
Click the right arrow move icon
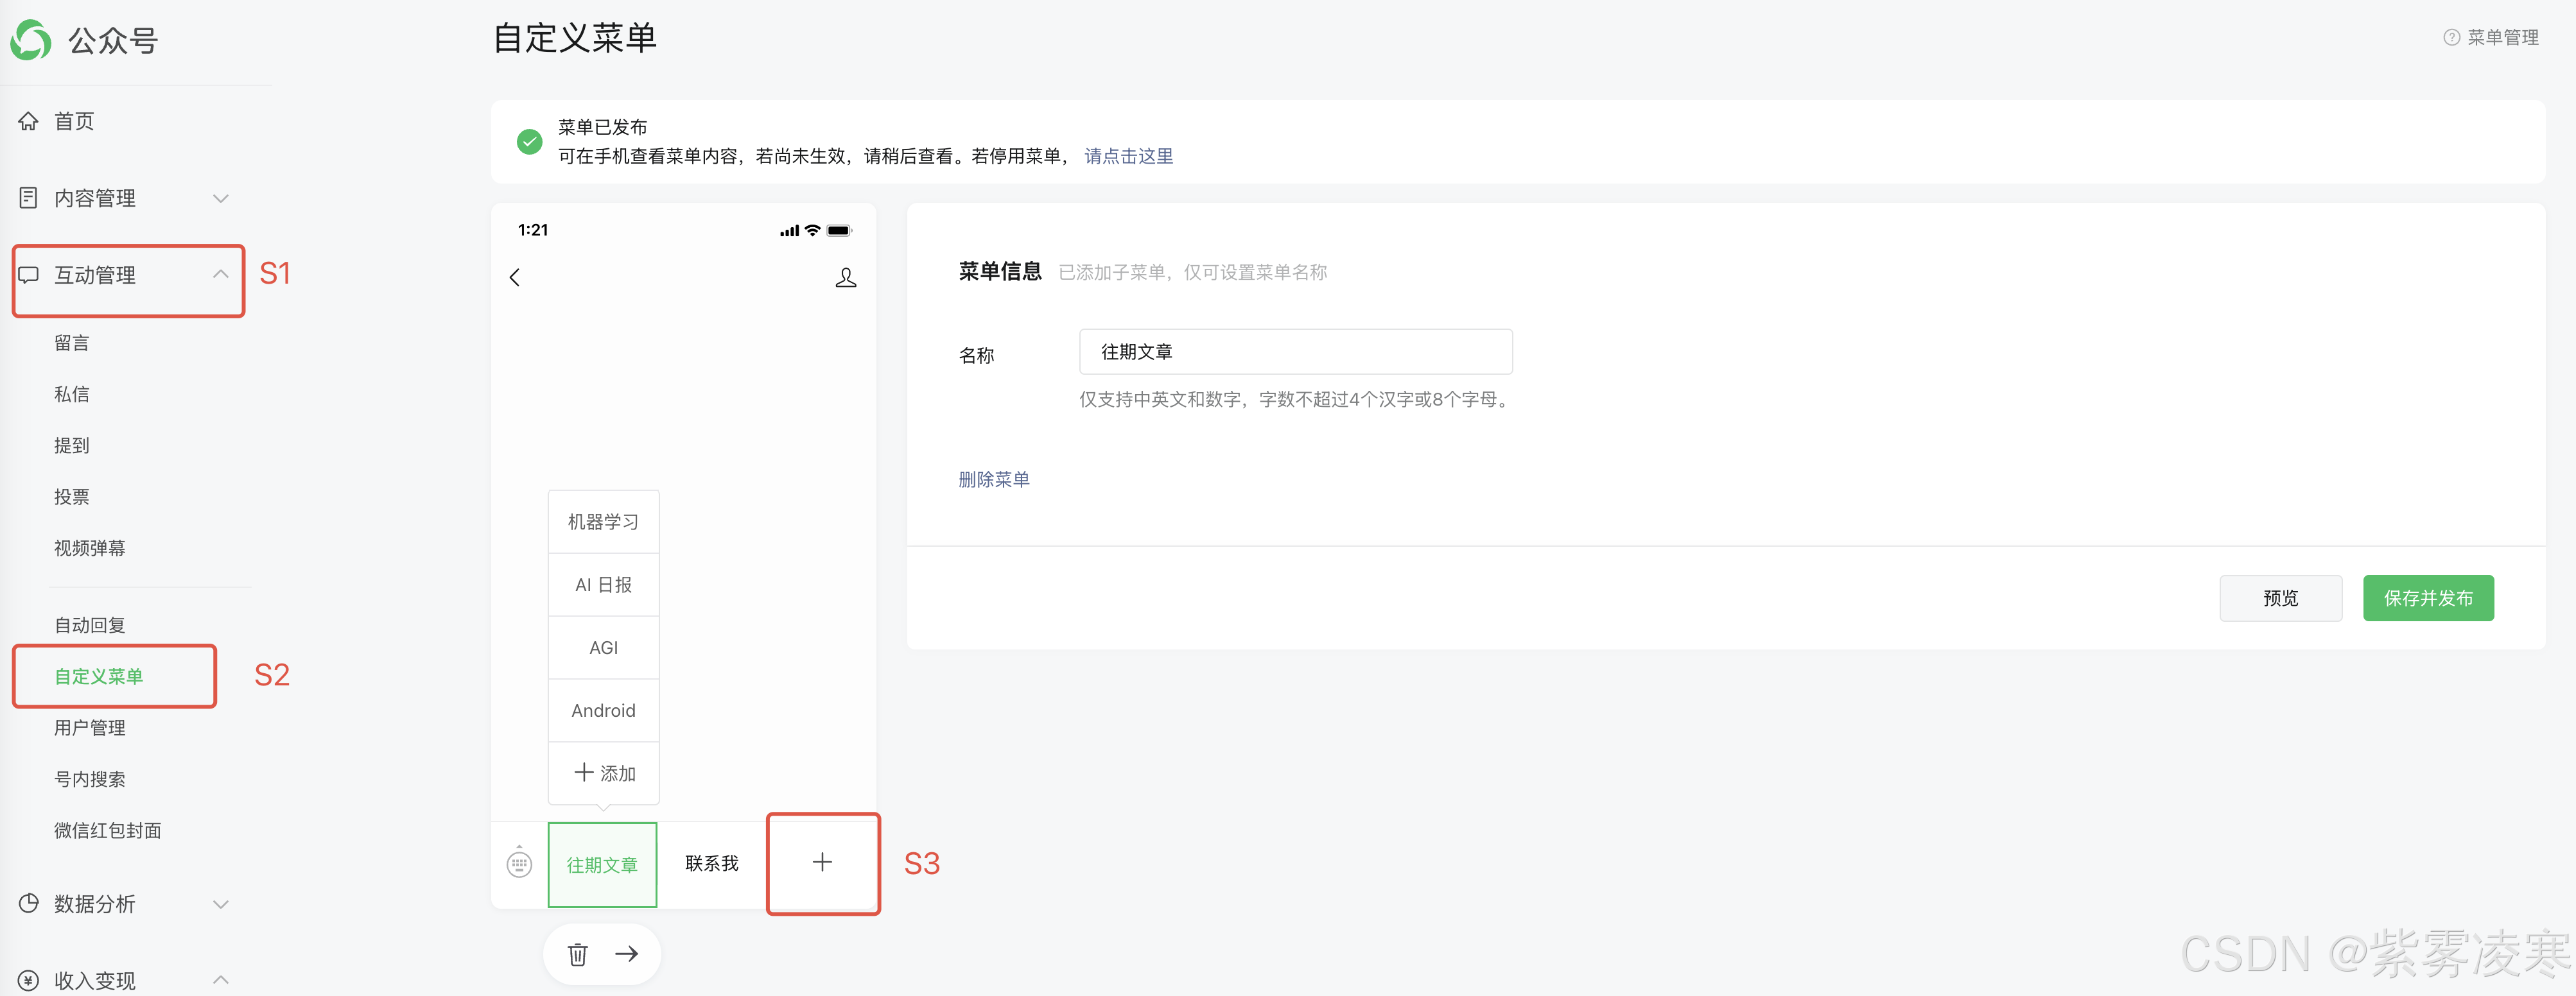point(627,954)
